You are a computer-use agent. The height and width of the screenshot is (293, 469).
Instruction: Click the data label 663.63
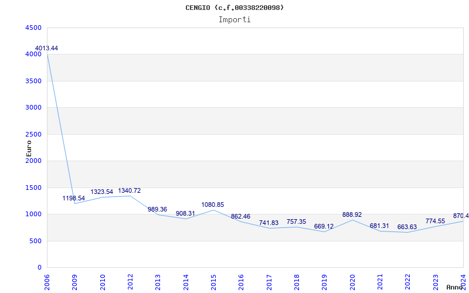coord(407,227)
